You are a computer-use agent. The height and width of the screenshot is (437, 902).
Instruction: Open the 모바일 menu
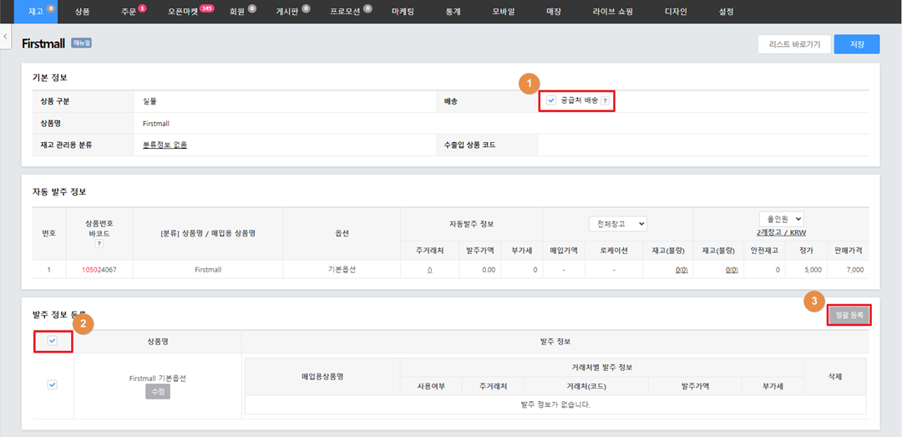coord(504,12)
